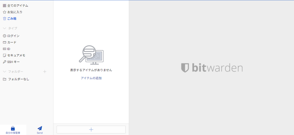Click the paper plane Send icon

[40, 128]
